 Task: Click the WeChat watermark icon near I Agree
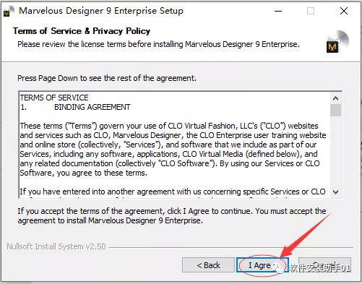(281, 267)
